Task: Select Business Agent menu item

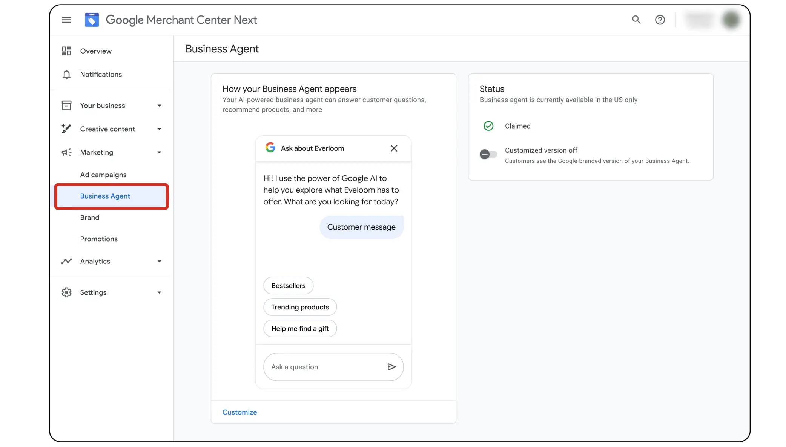Action: point(112,196)
